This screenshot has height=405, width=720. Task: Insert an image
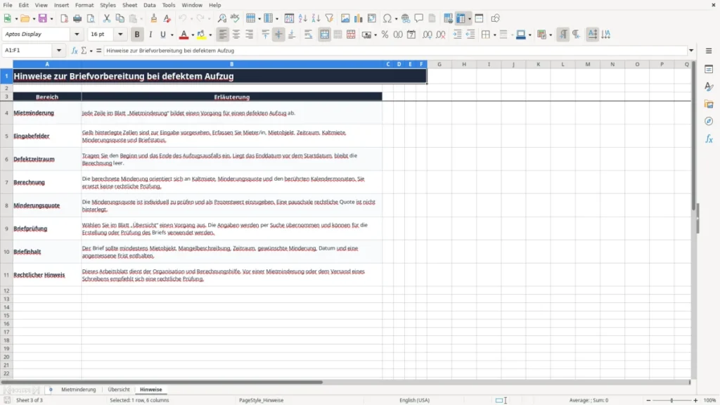click(345, 18)
